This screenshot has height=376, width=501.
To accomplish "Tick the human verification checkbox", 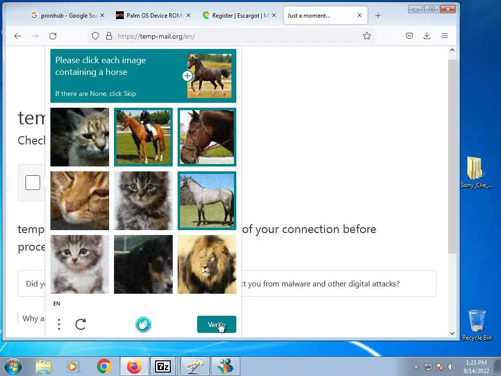I will coord(33,183).
